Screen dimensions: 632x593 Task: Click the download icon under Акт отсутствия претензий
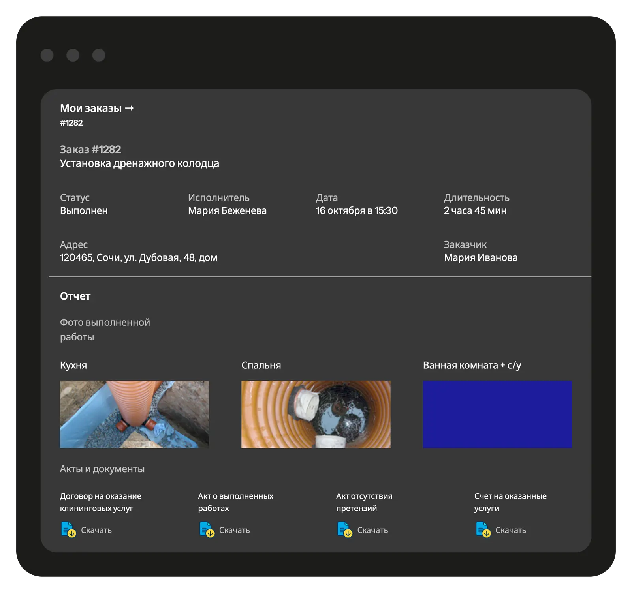(x=344, y=529)
